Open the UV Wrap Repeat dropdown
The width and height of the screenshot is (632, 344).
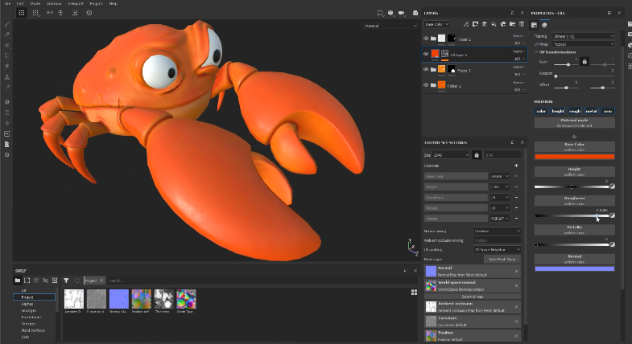tap(583, 44)
